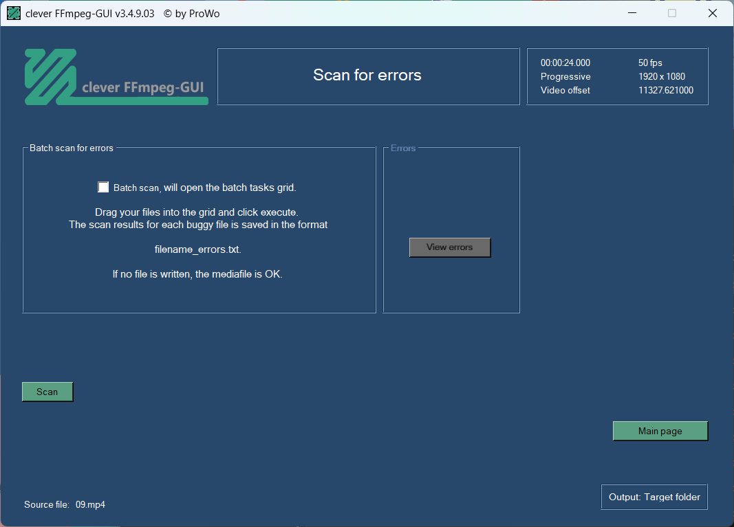Start the Scan button
Image resolution: width=734 pixels, height=527 pixels.
click(47, 392)
